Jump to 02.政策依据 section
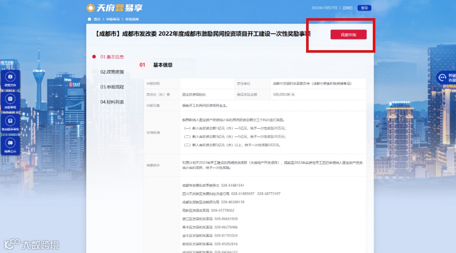 [x=112, y=72]
